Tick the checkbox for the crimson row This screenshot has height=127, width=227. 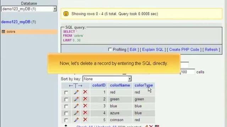click(66, 120)
